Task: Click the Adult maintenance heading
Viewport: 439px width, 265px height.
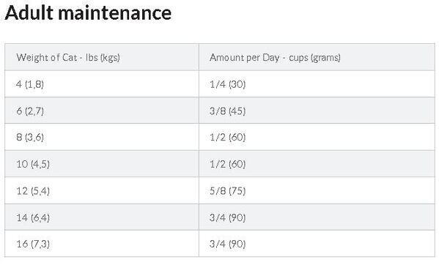Action: point(88,13)
